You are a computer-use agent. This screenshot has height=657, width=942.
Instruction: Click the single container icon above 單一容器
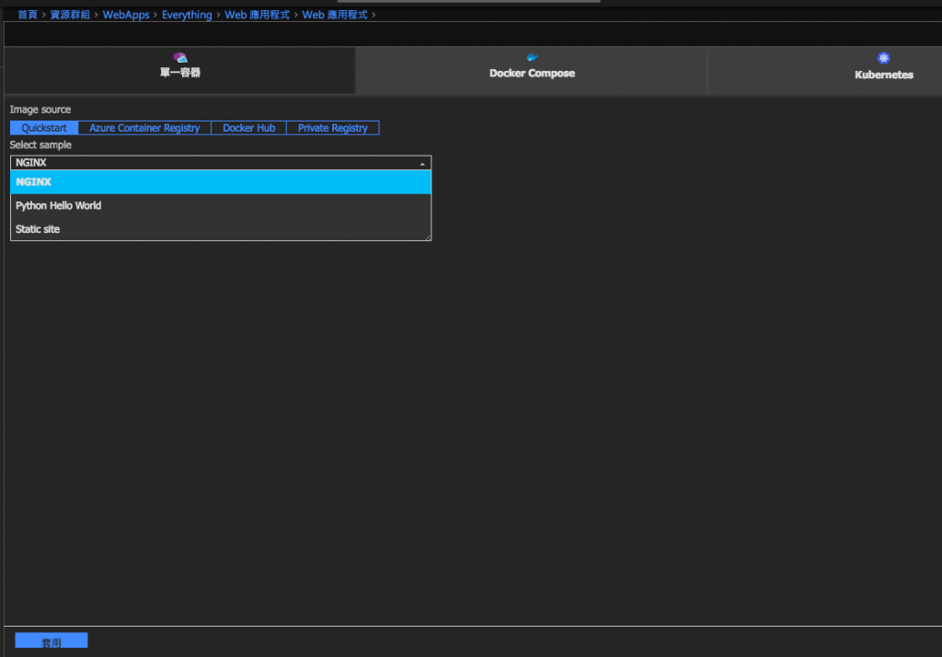click(x=180, y=58)
